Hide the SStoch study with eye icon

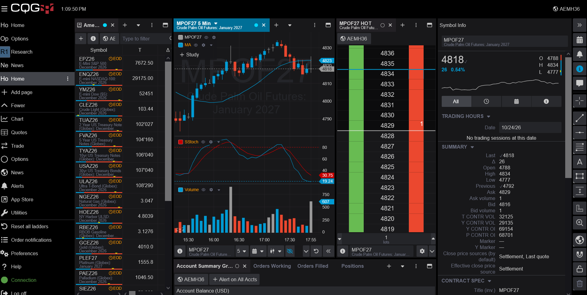pyautogui.click(x=203, y=142)
